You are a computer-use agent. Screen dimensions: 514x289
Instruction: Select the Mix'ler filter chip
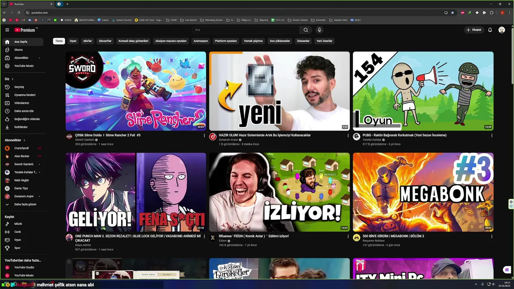click(x=88, y=41)
